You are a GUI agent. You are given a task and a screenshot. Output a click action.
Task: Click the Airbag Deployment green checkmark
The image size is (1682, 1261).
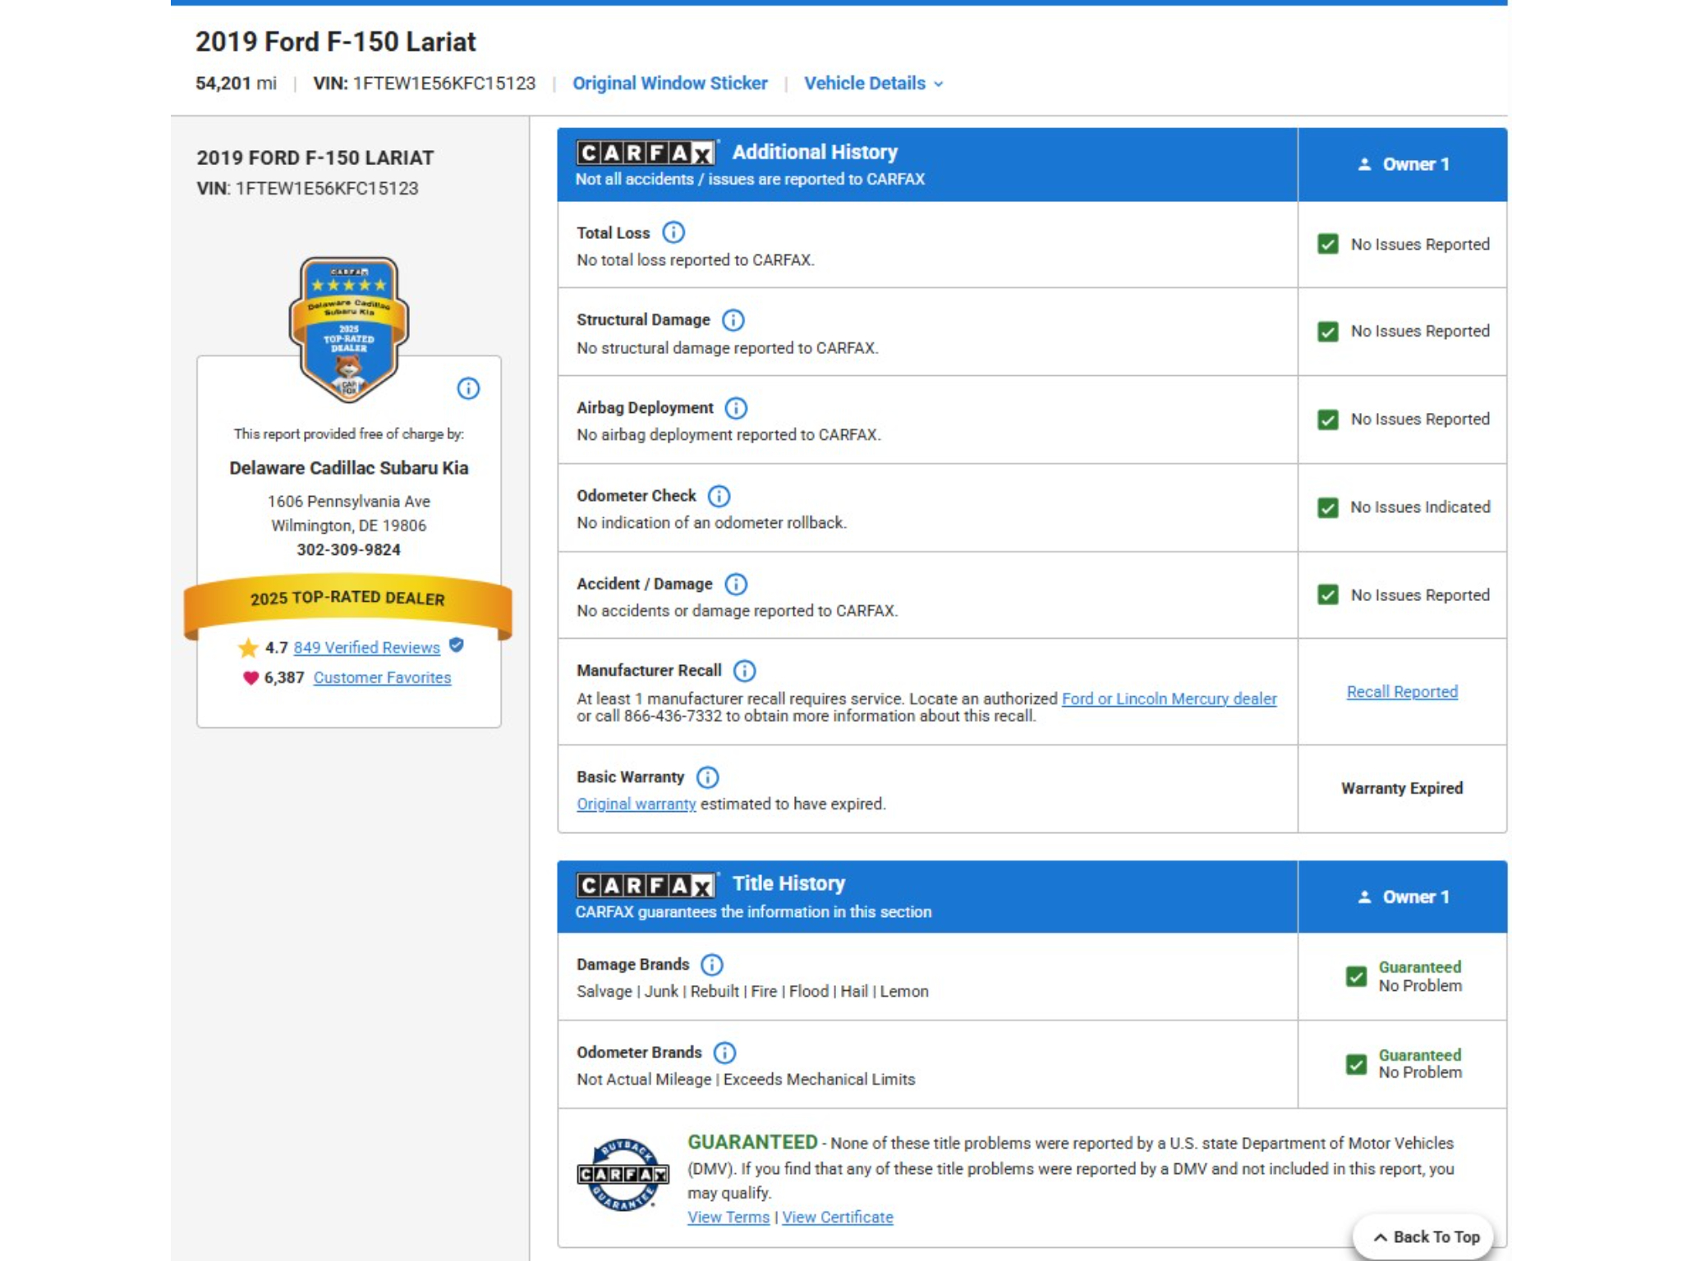[x=1328, y=420]
